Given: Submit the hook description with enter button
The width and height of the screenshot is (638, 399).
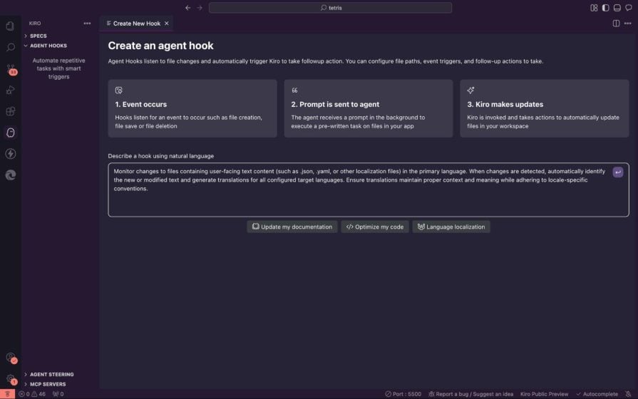Looking at the screenshot, I should (x=617, y=172).
